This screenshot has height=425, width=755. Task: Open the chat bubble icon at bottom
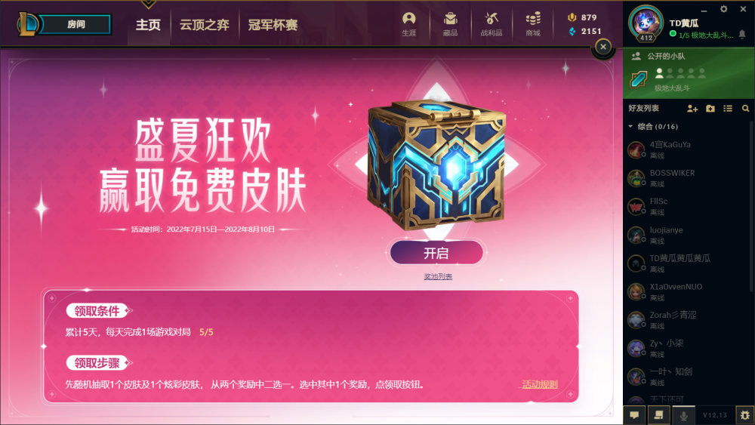point(635,415)
